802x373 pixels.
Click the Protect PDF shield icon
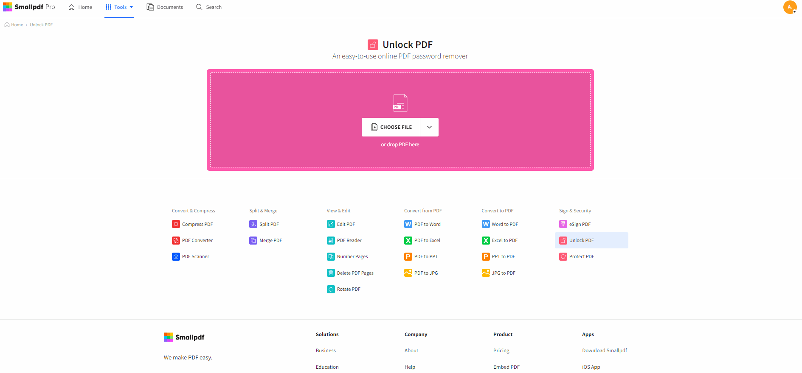click(x=563, y=256)
